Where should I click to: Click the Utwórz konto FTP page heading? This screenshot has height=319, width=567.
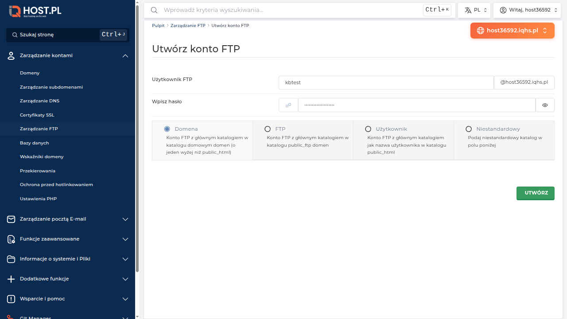pos(196,49)
